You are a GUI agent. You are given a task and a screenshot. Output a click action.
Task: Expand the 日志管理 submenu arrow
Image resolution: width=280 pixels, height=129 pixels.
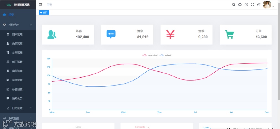tap(31, 108)
